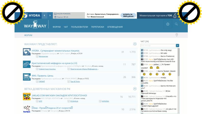
Task: Go to previous banner with left arrow
Action: point(44,15)
